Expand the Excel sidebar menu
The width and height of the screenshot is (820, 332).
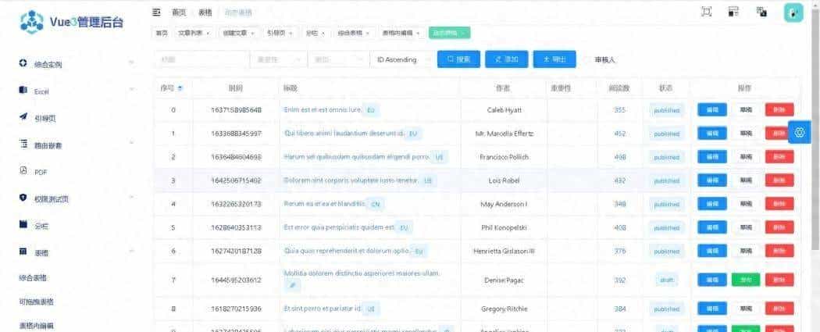click(130, 91)
